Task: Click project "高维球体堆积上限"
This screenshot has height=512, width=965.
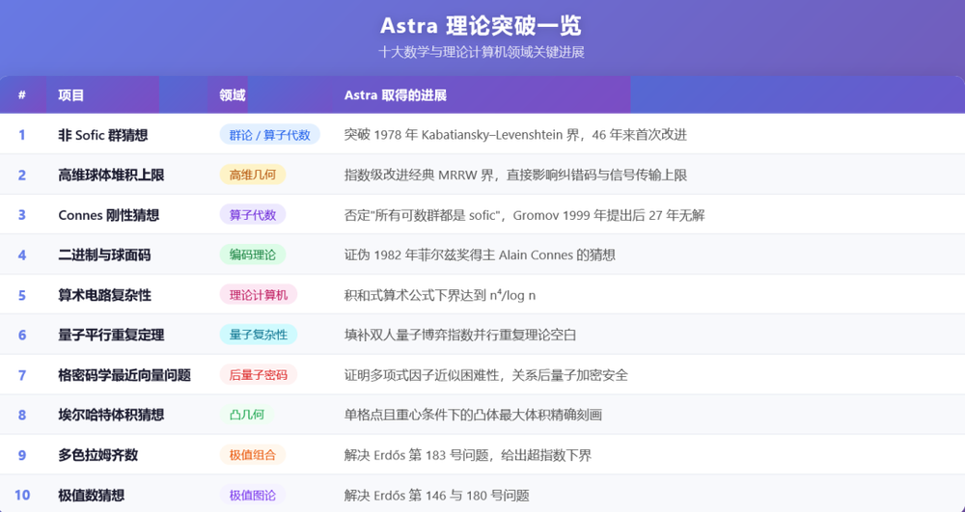Action: [111, 175]
